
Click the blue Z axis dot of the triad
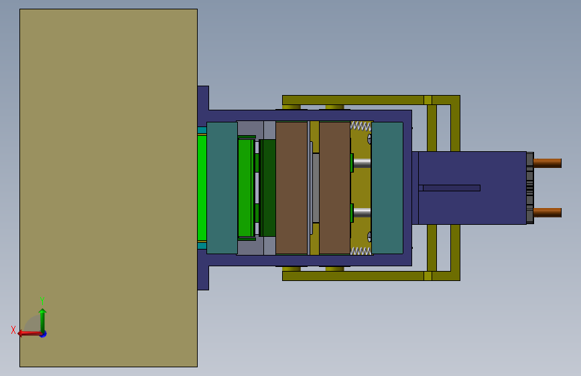(x=44, y=334)
